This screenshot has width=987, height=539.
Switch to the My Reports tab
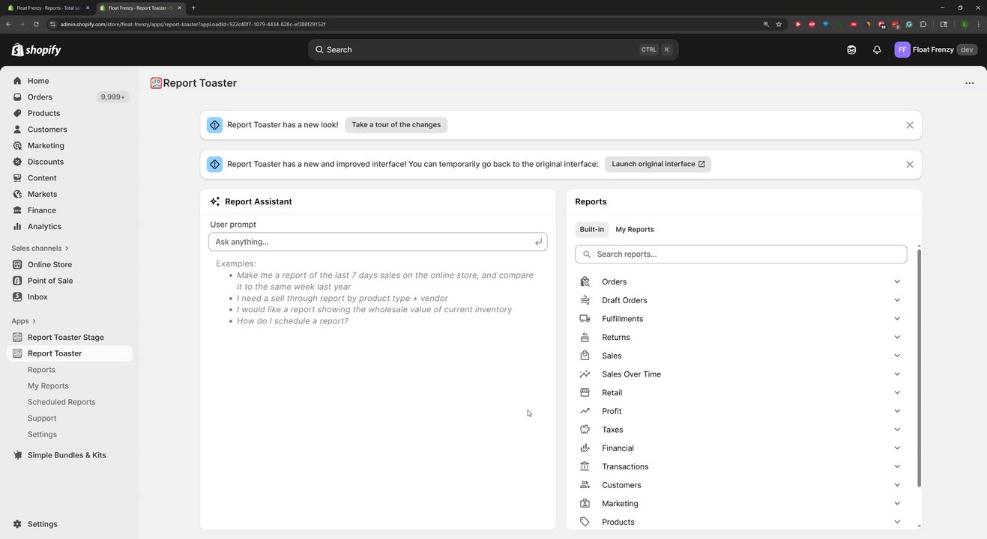point(634,230)
